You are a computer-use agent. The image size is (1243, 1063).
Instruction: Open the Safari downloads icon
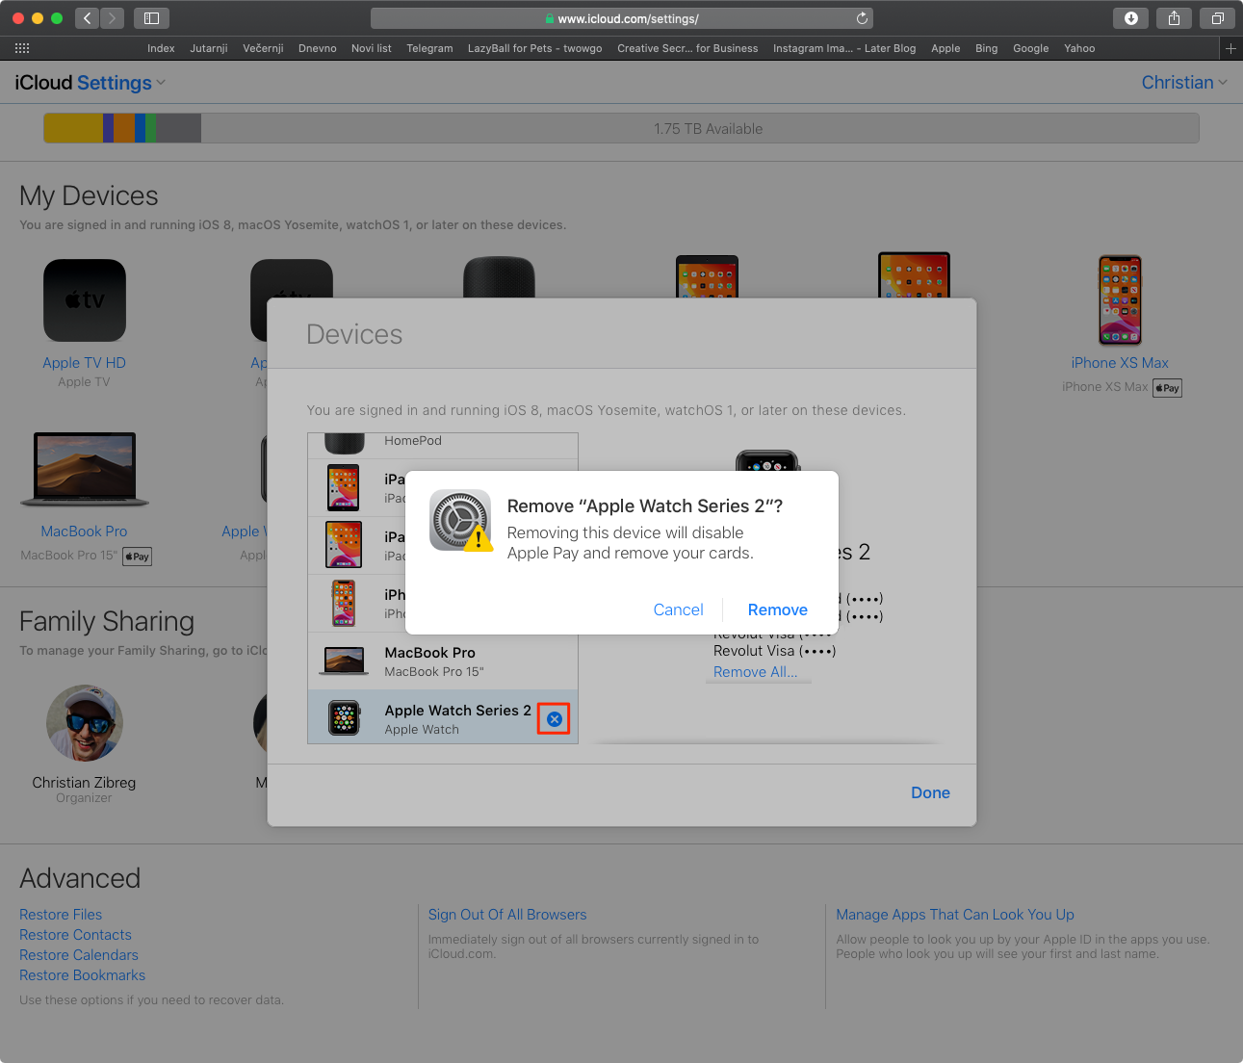pos(1131,17)
